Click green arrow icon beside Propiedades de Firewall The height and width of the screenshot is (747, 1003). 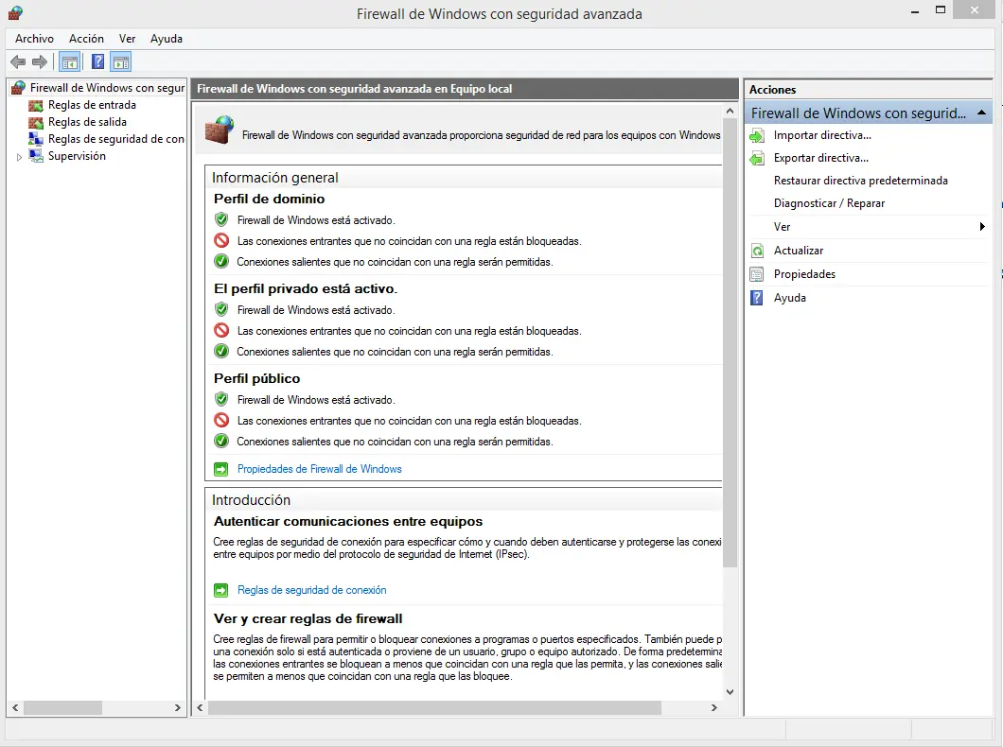(x=220, y=469)
